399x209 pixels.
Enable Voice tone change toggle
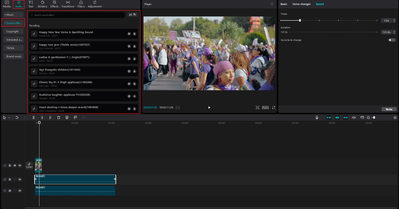pyautogui.click(x=392, y=40)
